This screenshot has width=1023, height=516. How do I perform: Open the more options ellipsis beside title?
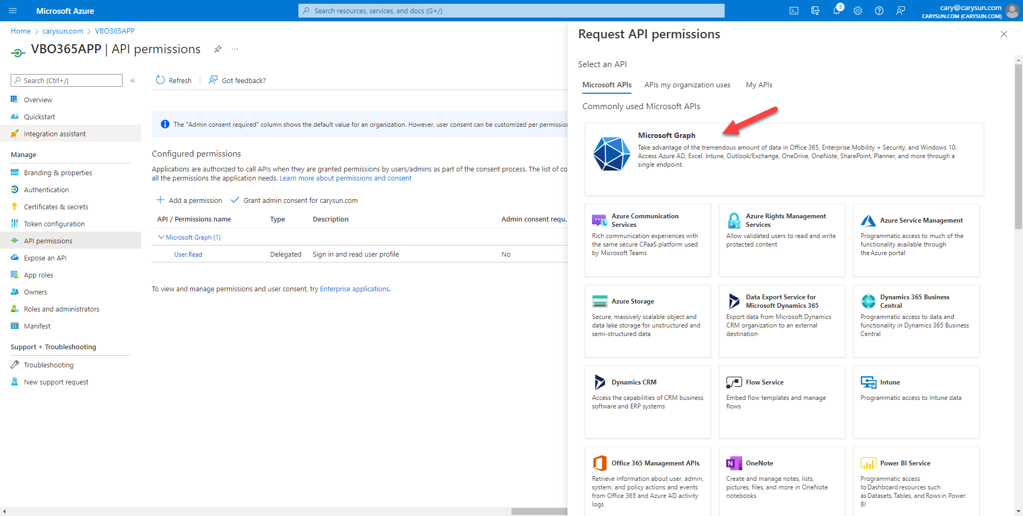(x=235, y=49)
